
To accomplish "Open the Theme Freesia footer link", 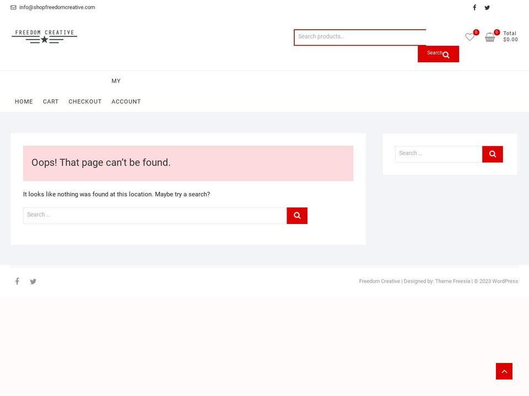I will pos(452,281).
